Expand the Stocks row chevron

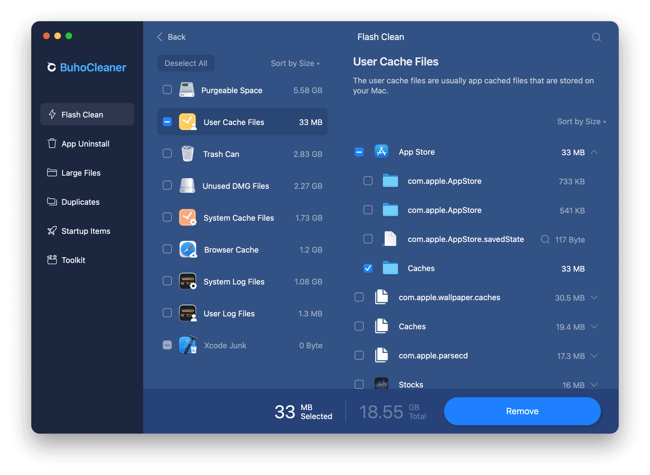(x=594, y=385)
